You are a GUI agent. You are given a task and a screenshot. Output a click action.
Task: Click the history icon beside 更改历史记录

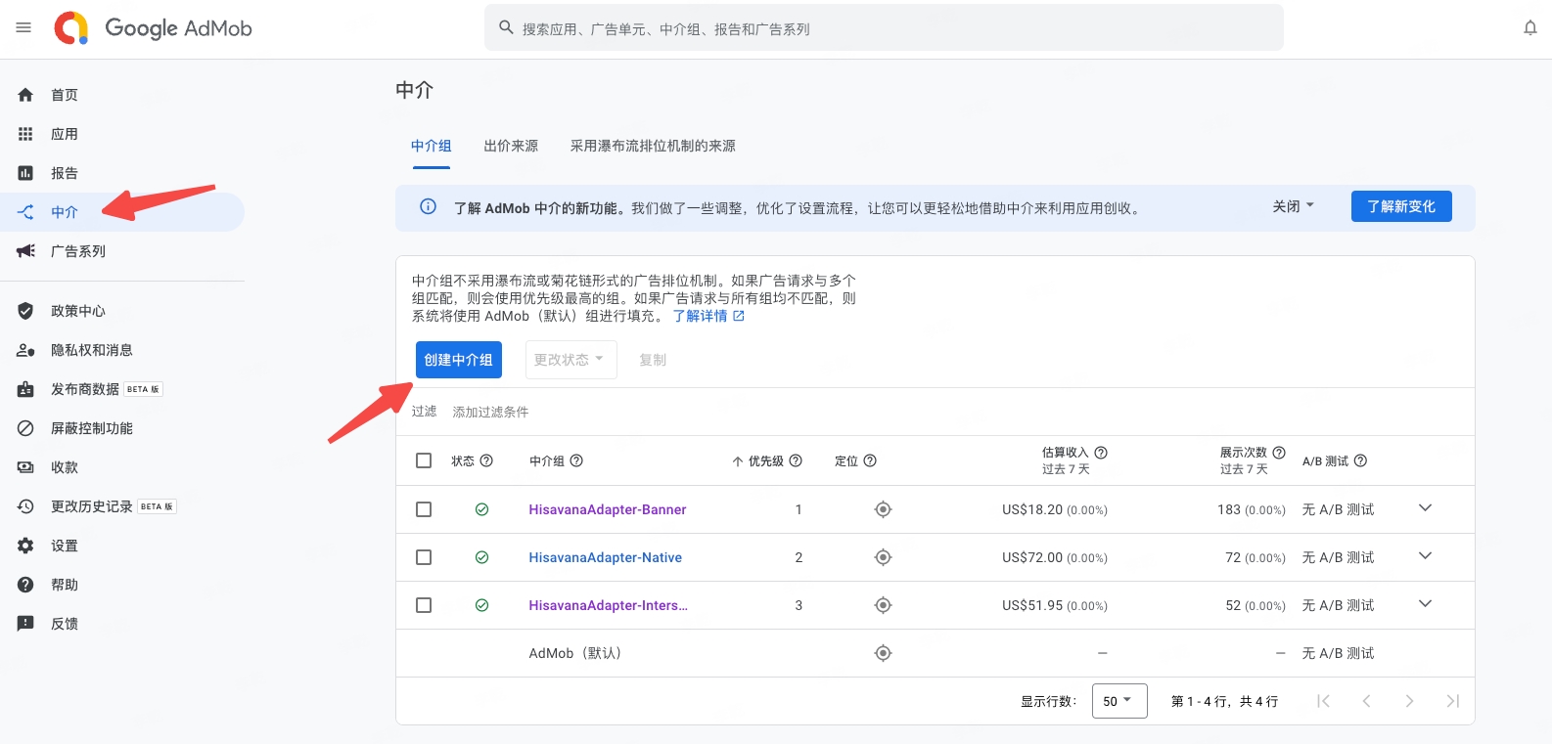(25, 506)
